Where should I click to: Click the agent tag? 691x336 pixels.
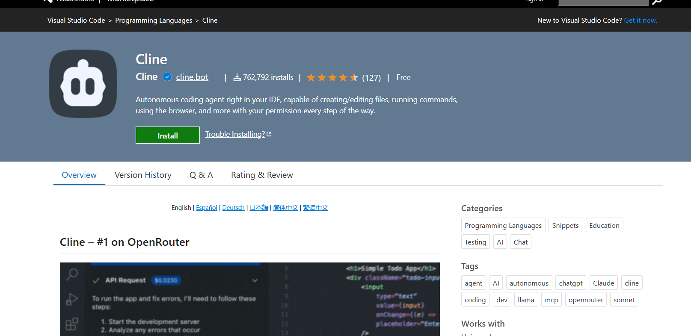click(x=473, y=283)
